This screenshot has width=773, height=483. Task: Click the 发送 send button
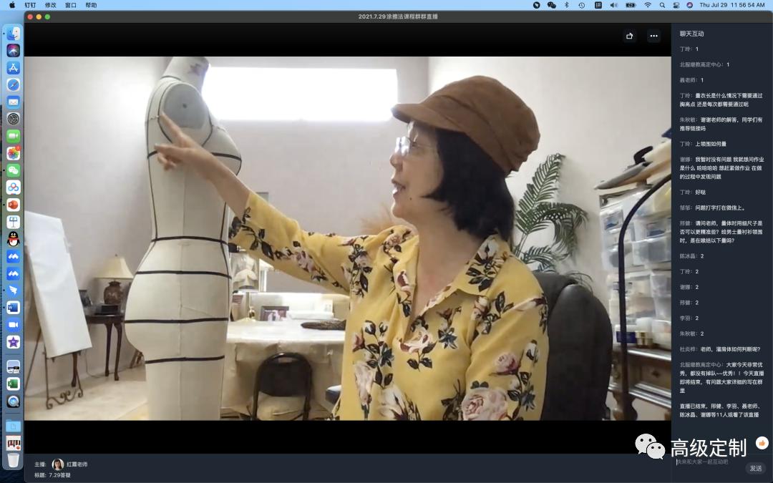(755, 468)
